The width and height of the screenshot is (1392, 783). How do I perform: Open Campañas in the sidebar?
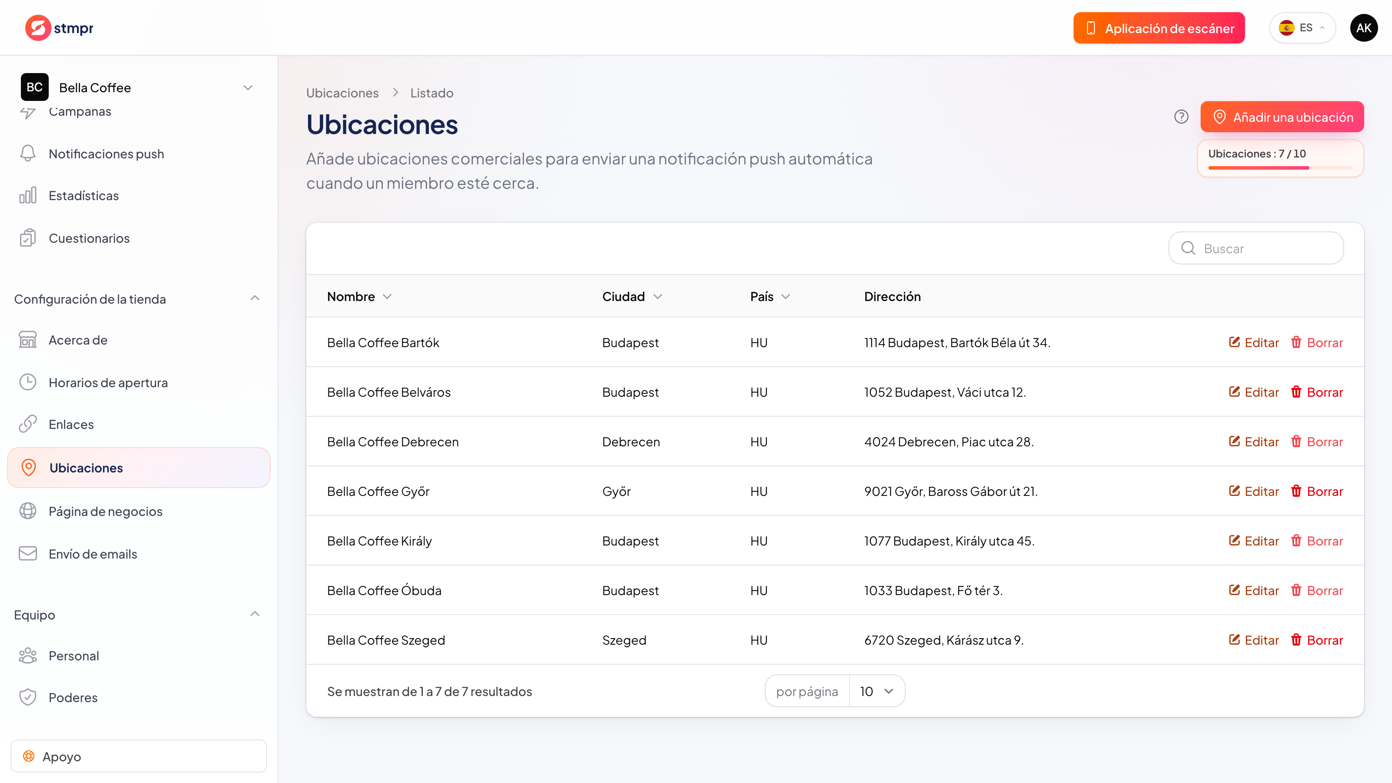pos(80,111)
